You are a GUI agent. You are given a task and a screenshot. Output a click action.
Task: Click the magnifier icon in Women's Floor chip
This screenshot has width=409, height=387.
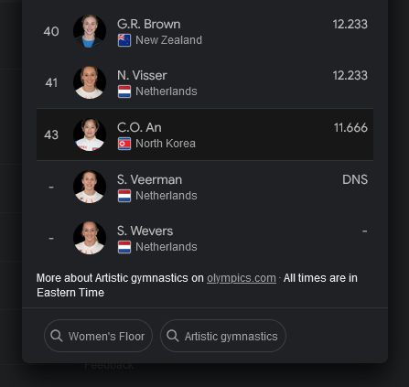(57, 336)
